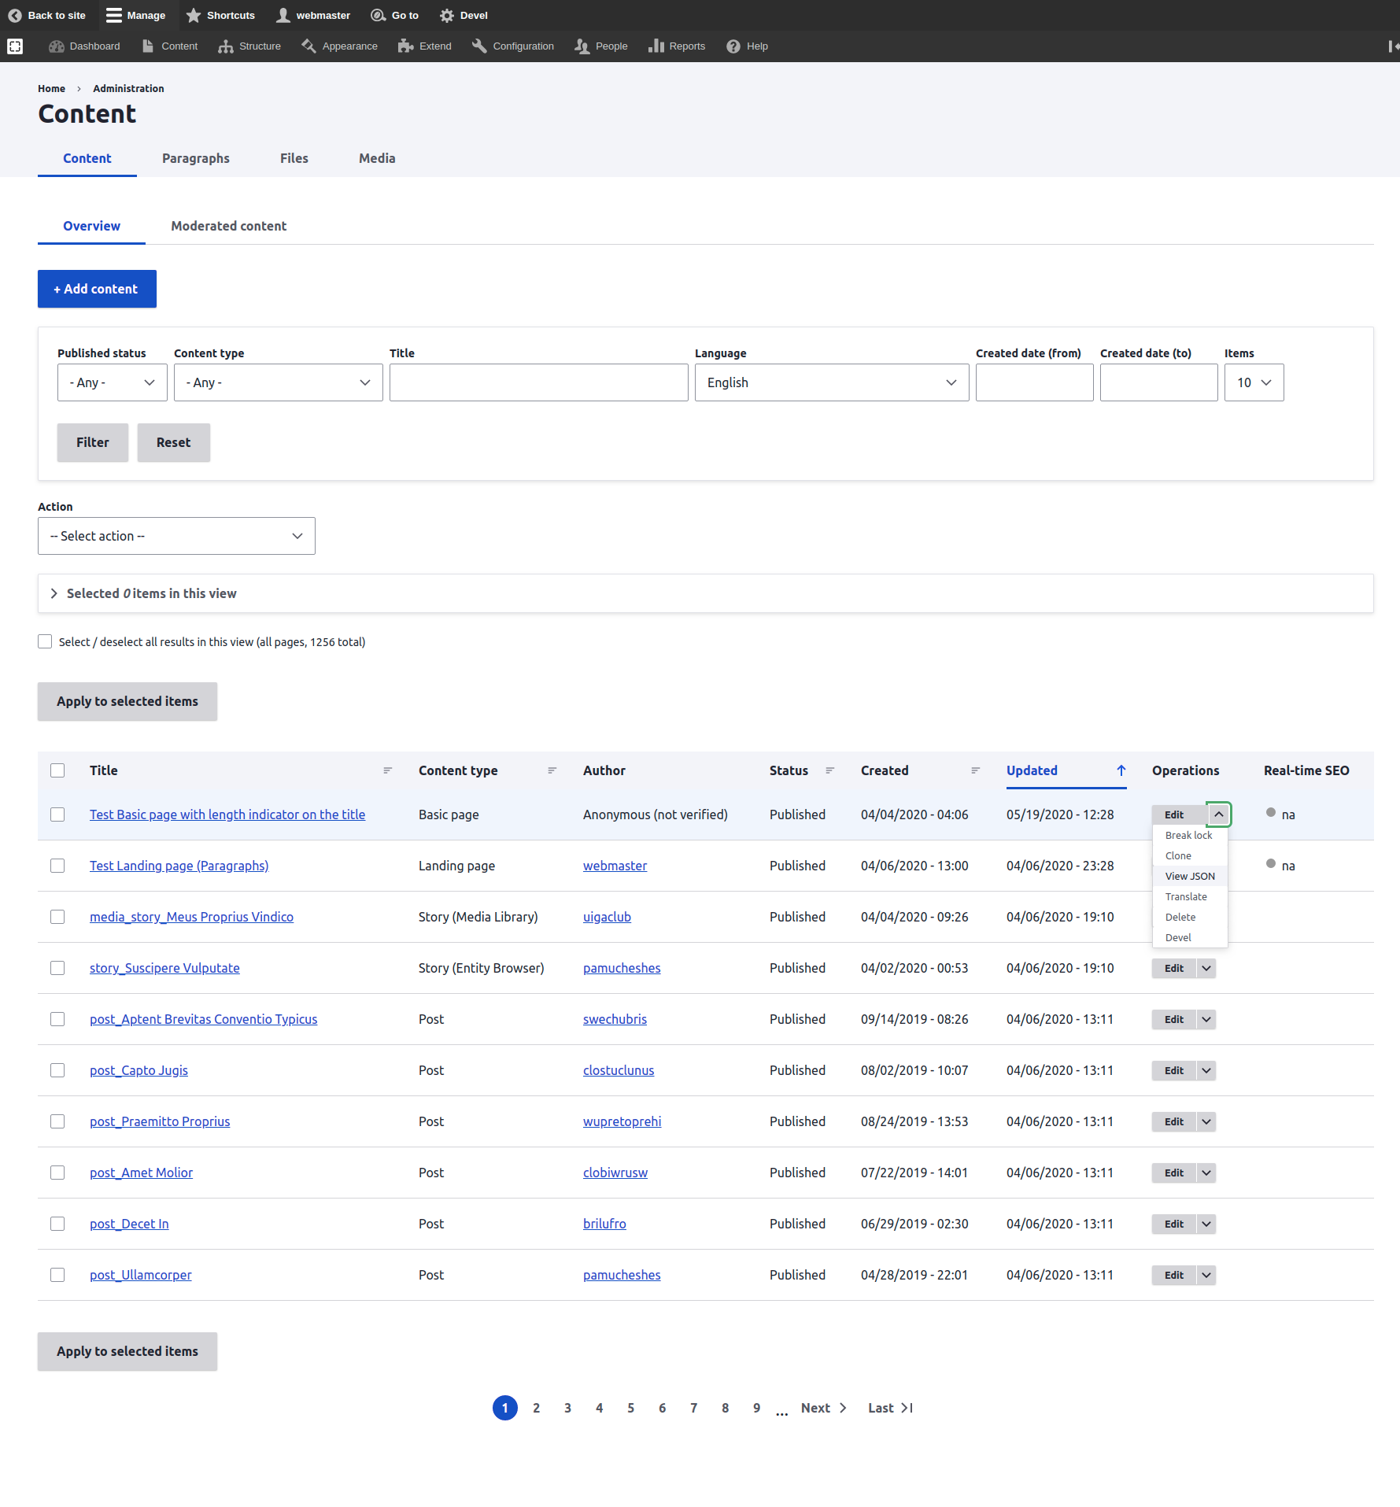Viewport: 1400px width, 1507px height.
Task: Open the Devel gear icon
Action: (x=447, y=15)
